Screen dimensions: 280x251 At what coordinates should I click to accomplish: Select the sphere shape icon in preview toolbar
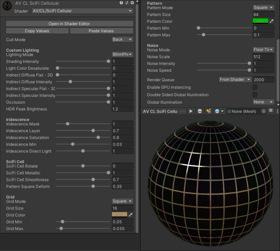pos(199,111)
